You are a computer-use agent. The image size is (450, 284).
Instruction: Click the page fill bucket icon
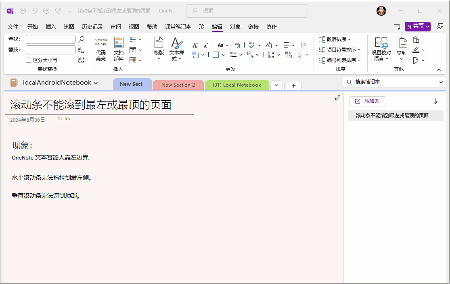pos(269,45)
